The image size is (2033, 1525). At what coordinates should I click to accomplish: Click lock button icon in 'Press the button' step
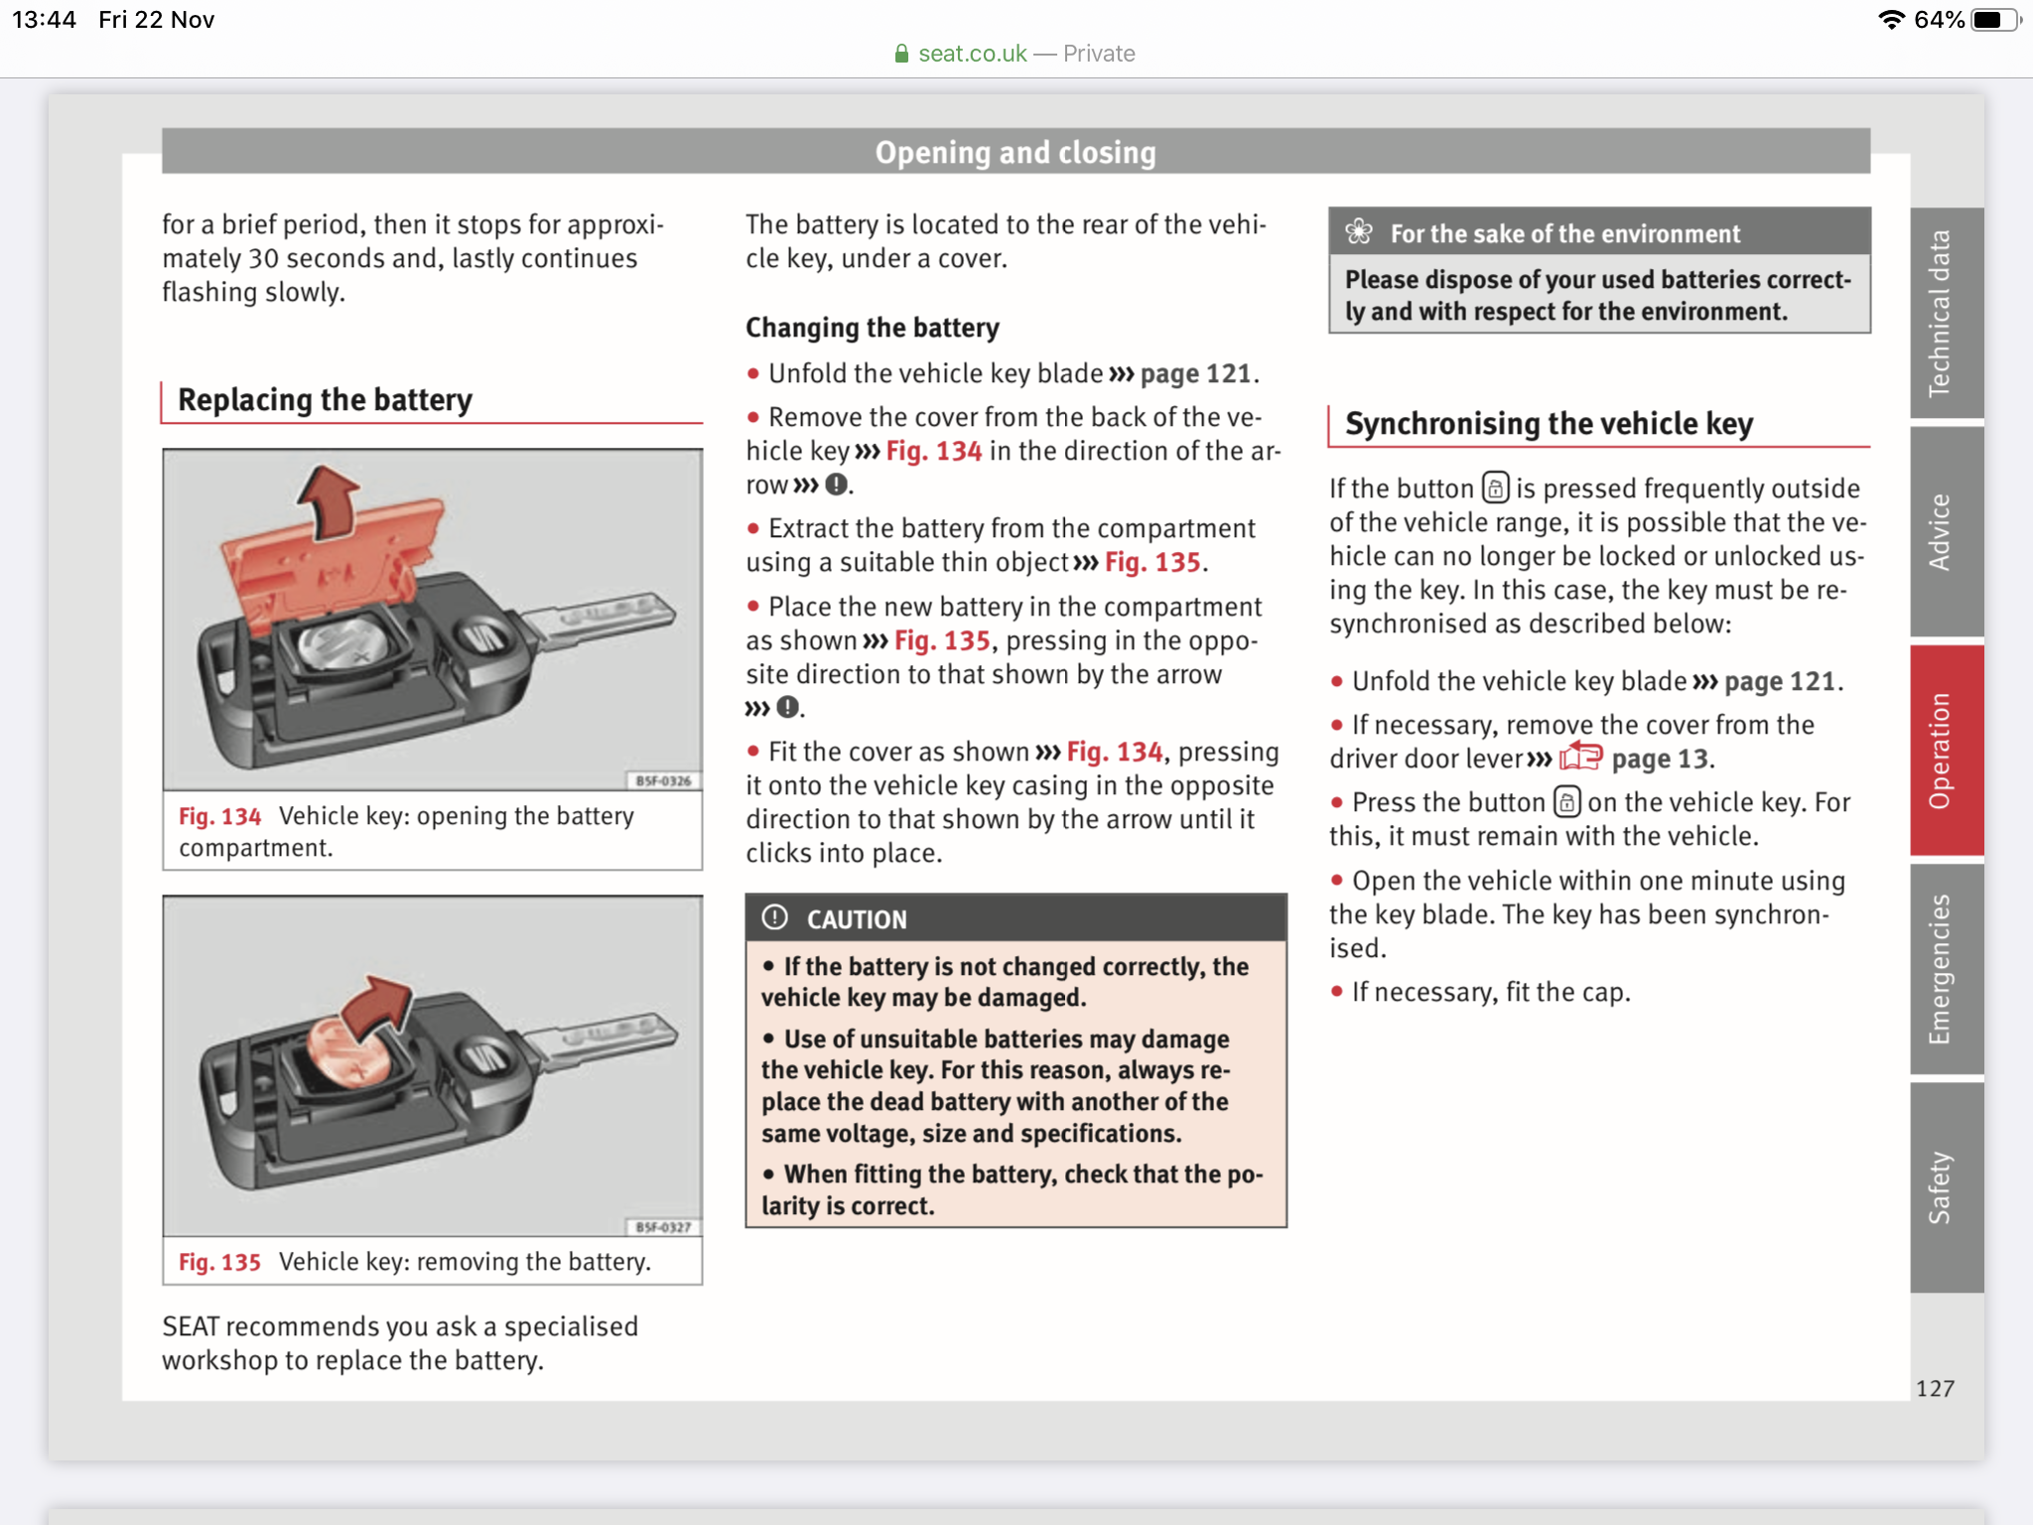tap(1566, 802)
